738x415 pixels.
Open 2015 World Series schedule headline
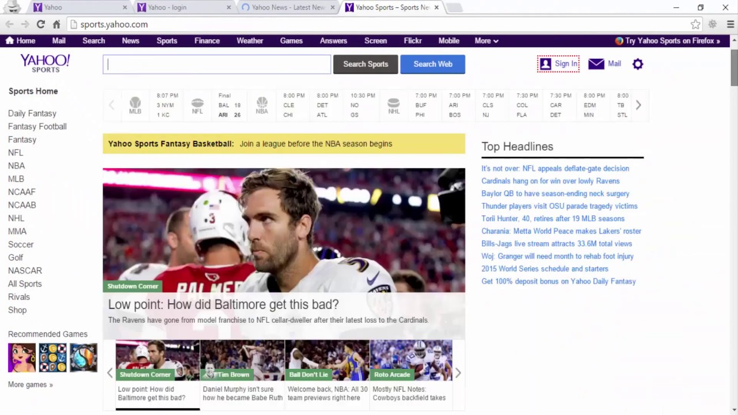pos(545,269)
